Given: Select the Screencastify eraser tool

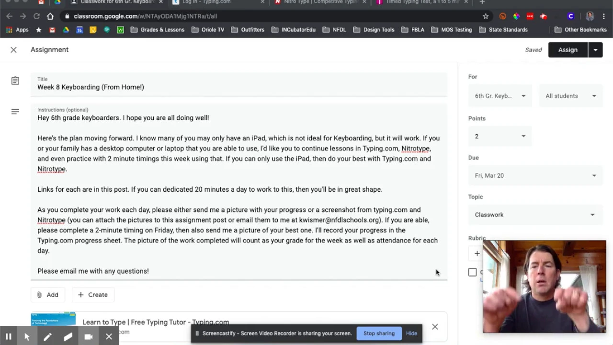Looking at the screenshot, I should pyautogui.click(x=68, y=336).
